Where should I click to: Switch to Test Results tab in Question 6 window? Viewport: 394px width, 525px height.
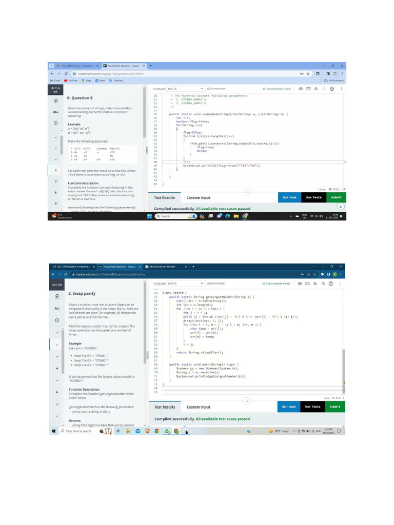(x=164, y=197)
